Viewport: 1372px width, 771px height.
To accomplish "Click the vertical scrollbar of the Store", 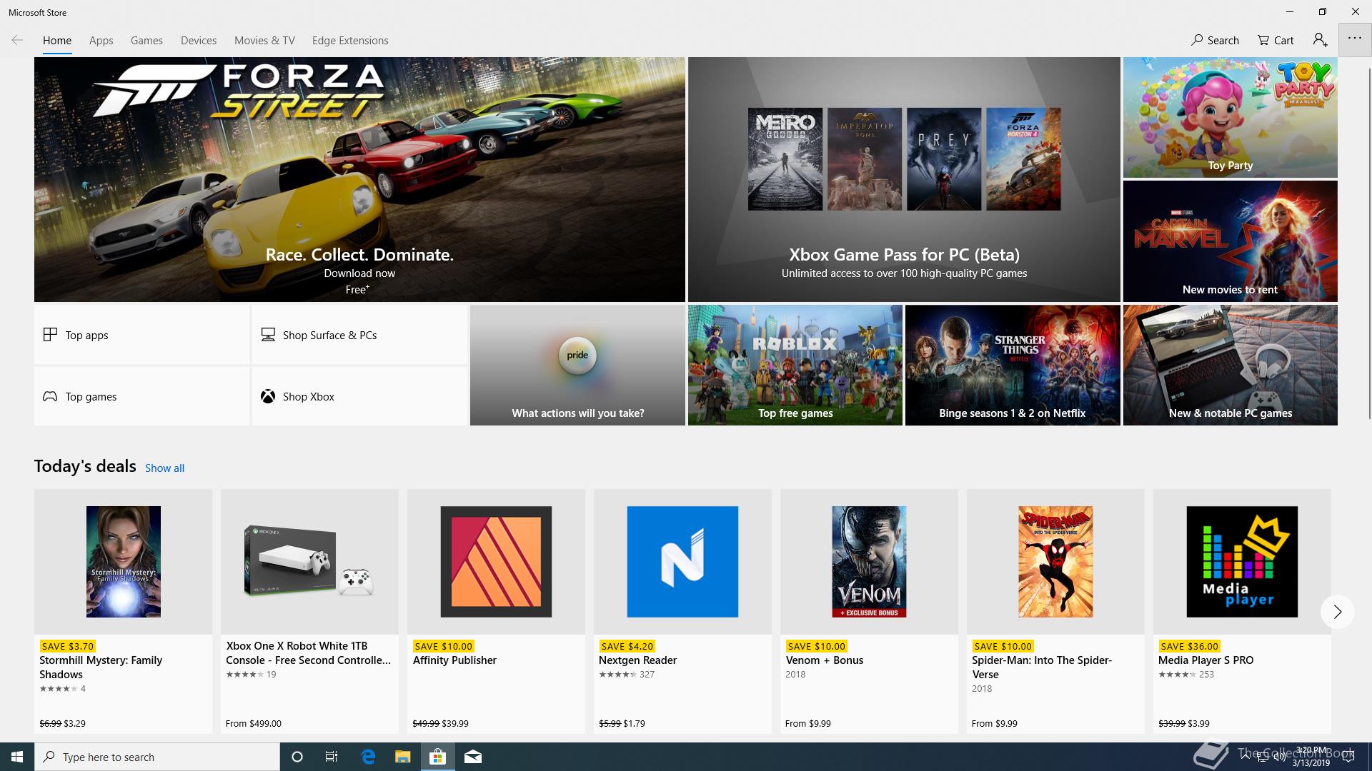I will (x=1369, y=243).
